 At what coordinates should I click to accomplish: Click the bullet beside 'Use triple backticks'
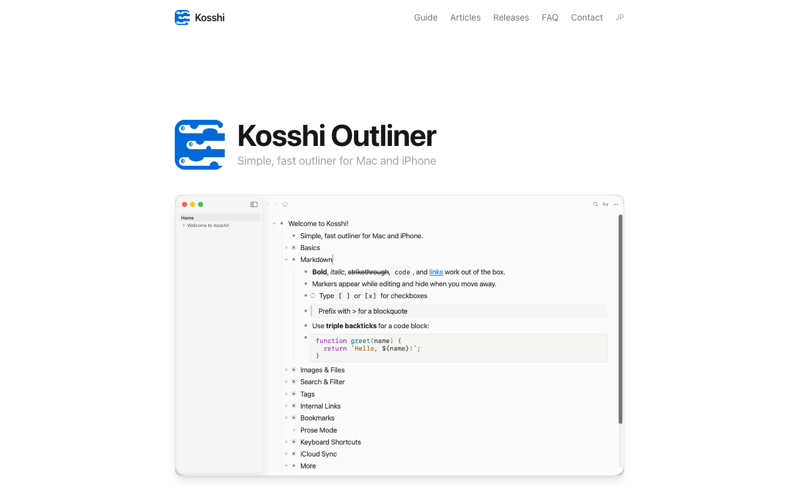tap(306, 326)
